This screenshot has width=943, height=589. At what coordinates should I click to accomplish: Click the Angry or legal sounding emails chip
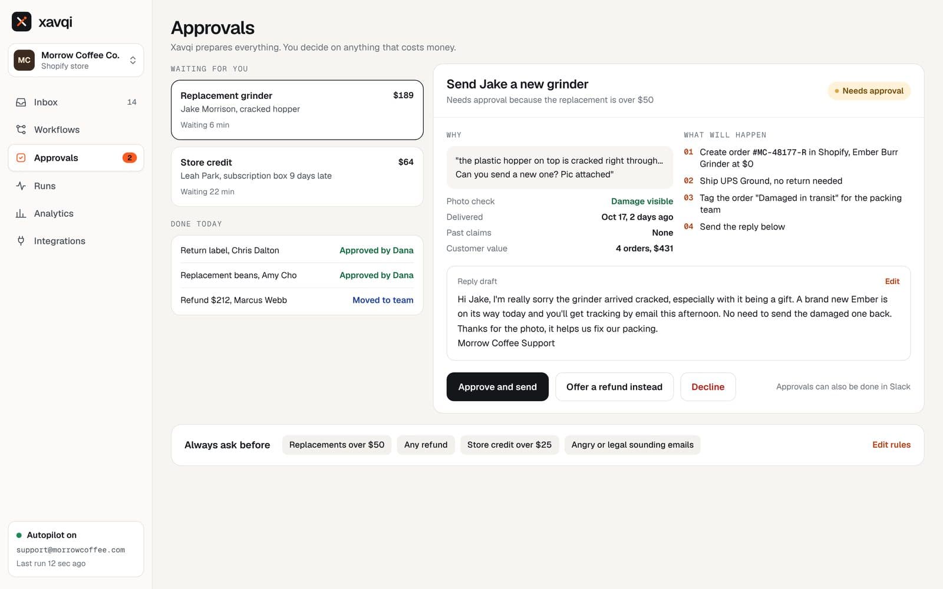(632, 445)
